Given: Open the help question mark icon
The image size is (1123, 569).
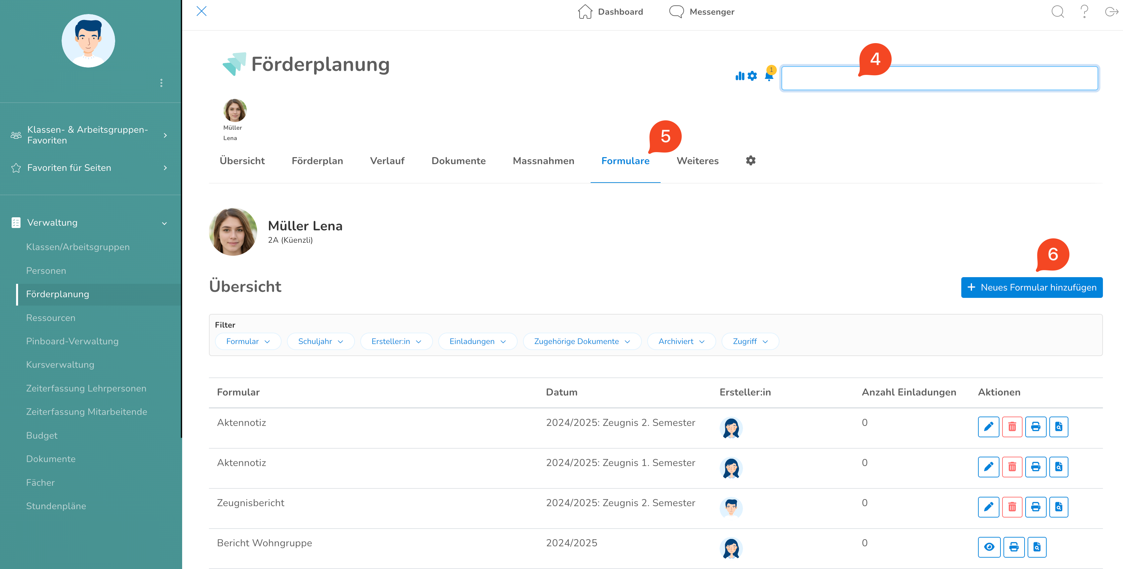Looking at the screenshot, I should (x=1084, y=11).
